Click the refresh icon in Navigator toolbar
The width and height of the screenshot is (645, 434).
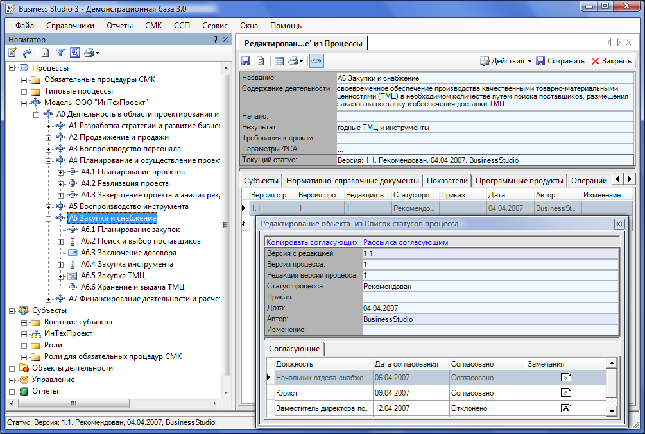[x=45, y=53]
